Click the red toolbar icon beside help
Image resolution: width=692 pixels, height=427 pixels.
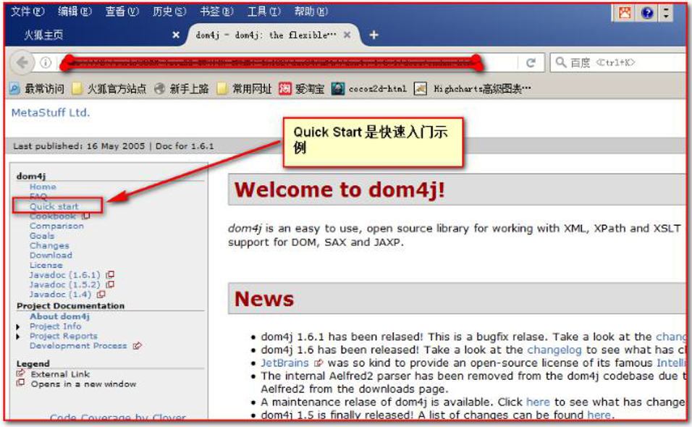click(x=625, y=13)
